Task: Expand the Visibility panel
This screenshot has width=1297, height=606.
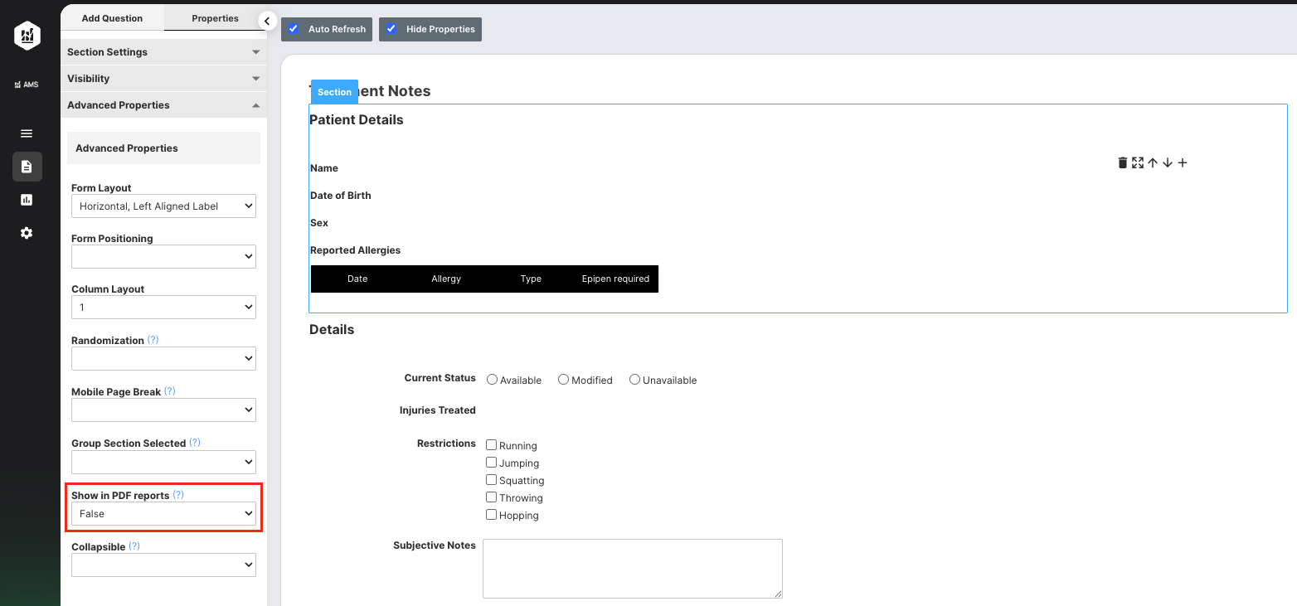Action: pos(163,78)
